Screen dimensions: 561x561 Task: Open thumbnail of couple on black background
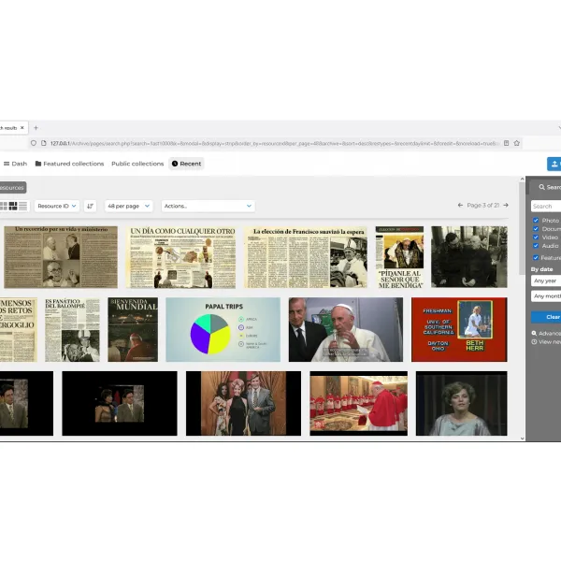point(120,403)
